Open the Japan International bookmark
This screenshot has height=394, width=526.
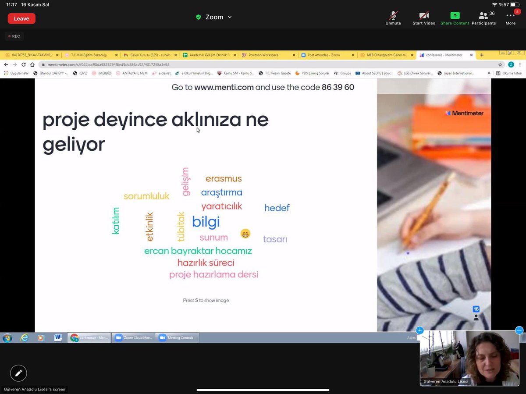(x=456, y=73)
